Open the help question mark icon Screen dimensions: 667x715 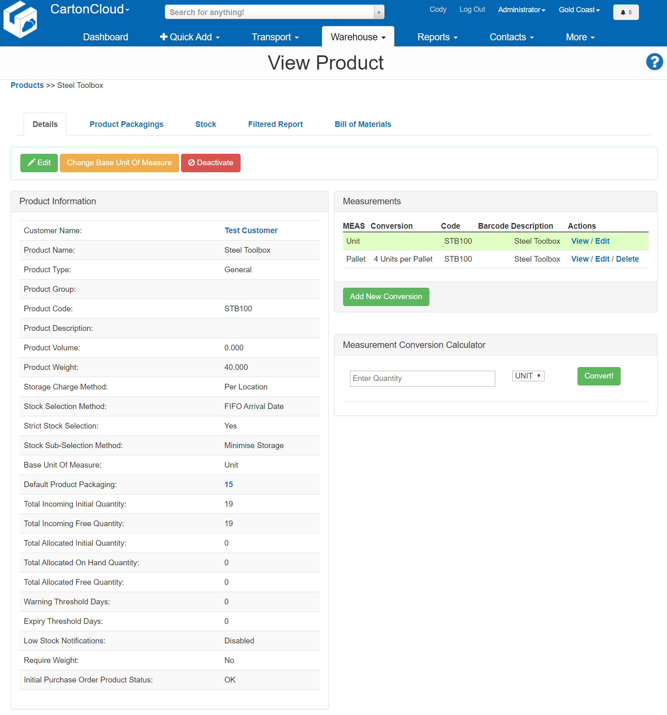coord(654,62)
